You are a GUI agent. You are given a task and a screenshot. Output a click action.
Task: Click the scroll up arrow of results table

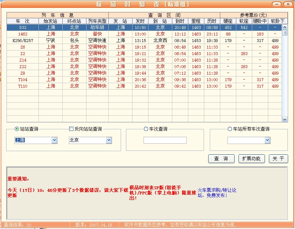click(285, 27)
